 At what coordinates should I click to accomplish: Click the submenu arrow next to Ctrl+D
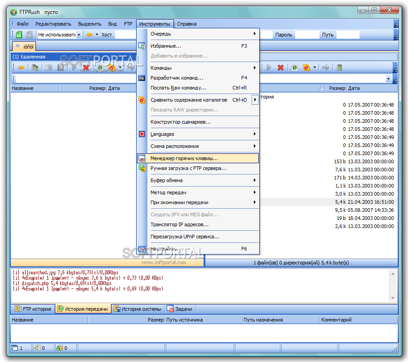(x=255, y=100)
